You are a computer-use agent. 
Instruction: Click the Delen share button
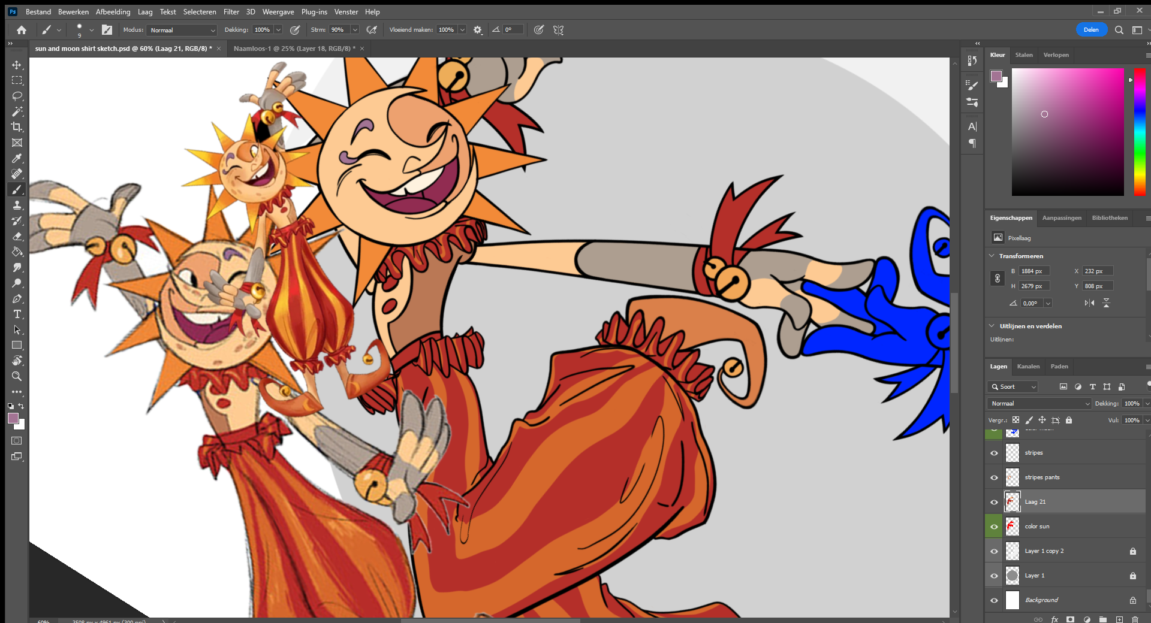pos(1091,30)
